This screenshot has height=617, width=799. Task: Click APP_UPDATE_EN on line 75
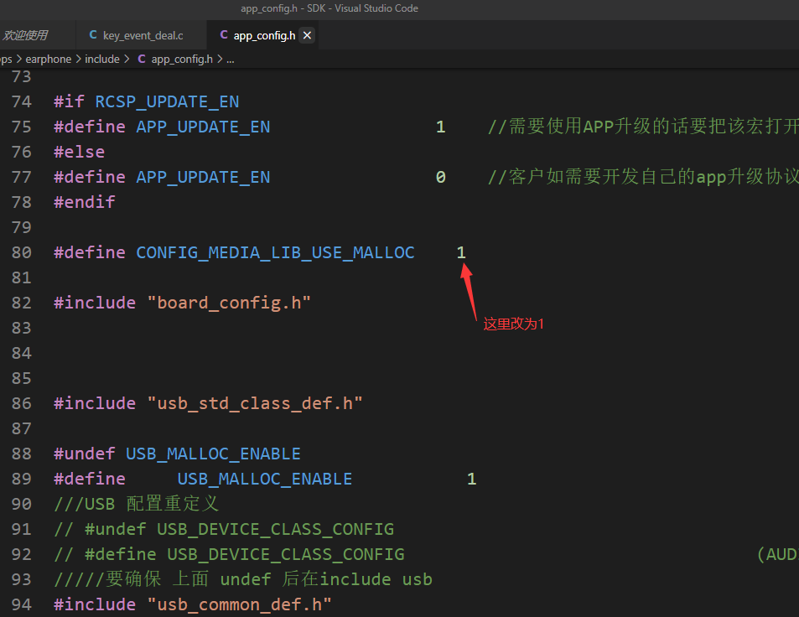[204, 127]
